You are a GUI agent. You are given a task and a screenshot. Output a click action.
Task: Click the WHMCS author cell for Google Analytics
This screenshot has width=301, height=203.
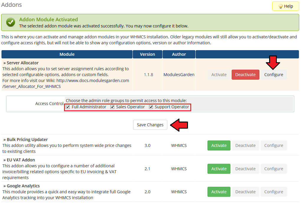pos(179,192)
